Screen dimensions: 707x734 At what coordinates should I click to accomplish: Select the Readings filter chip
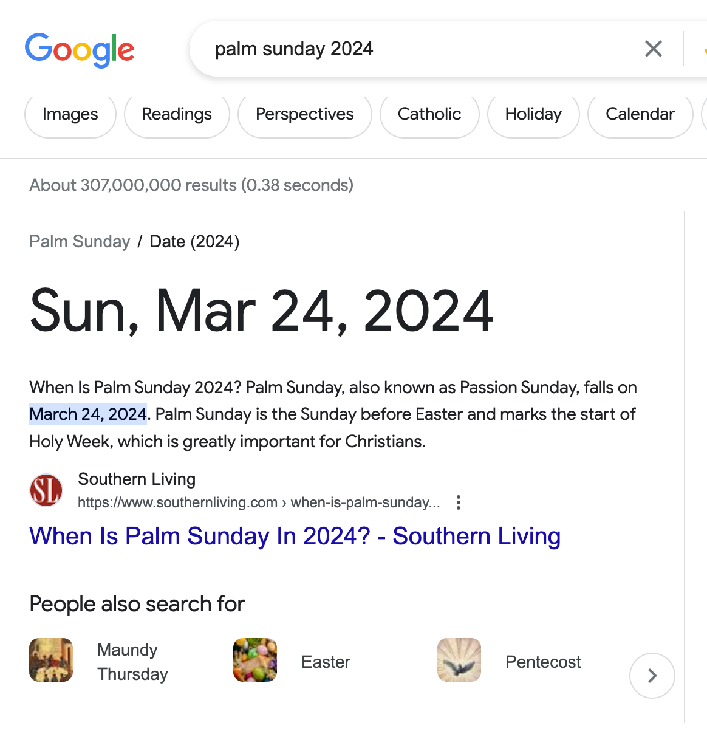point(177,114)
